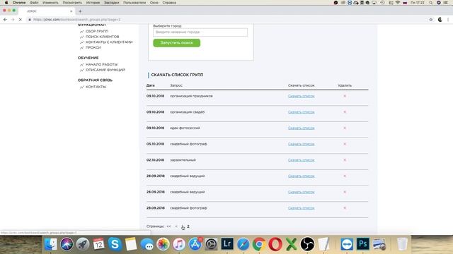The height and width of the screenshot is (254, 453).
Task: Remove the 05.10.2018 'свадебный фотограф' row
Action: [345, 144]
